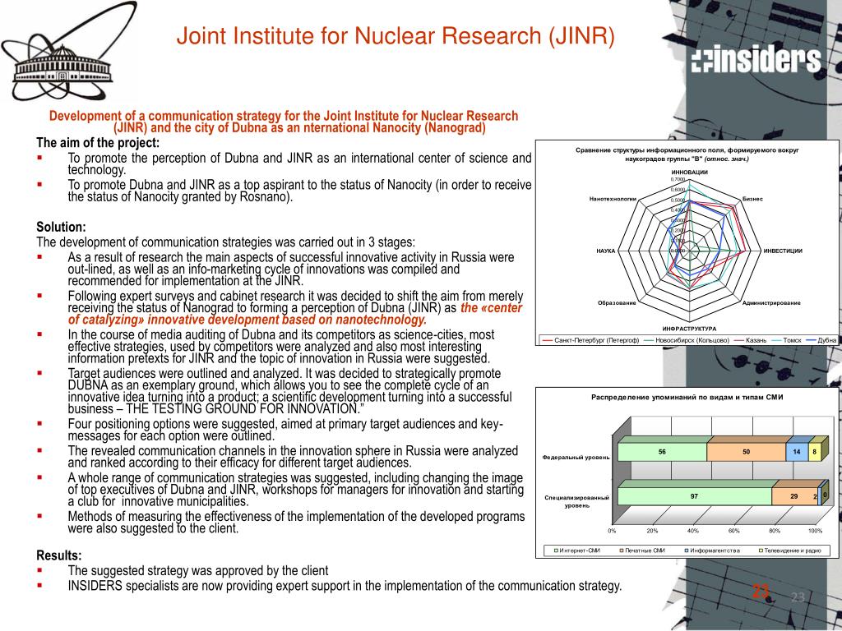842x631 pixels.
Task: Click radar axis label 'НАУКА'
Action: coord(606,251)
